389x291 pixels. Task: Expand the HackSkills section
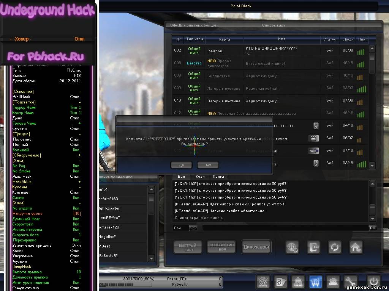79,181
